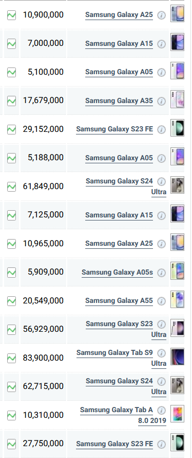Open Samsung Galaxy Tab A 8.0 2019 link
The image size is (192, 458).
click(123, 415)
